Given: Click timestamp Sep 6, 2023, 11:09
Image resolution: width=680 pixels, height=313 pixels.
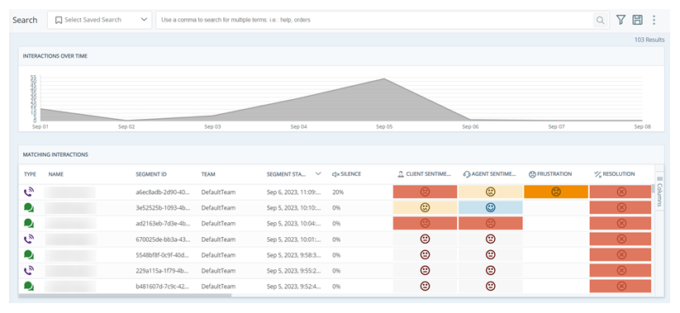Looking at the screenshot, I should click(294, 192).
